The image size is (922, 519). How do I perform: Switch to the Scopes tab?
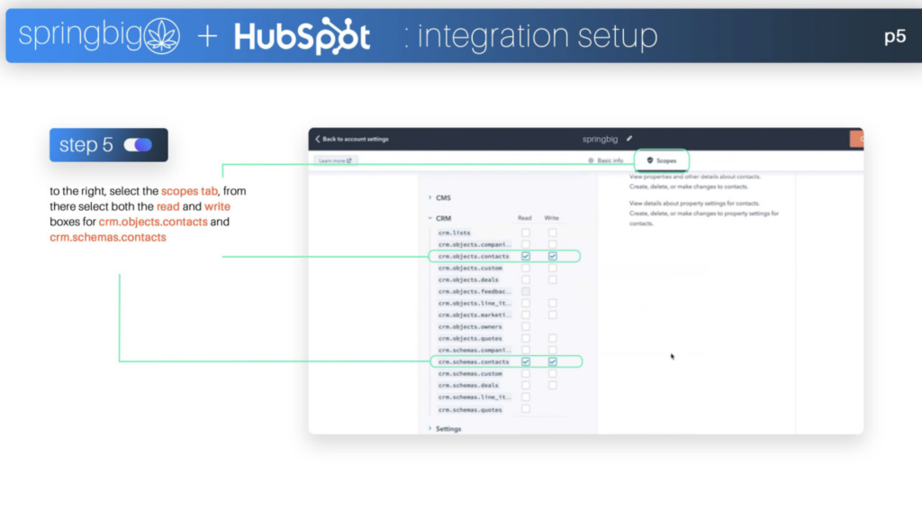[662, 160]
